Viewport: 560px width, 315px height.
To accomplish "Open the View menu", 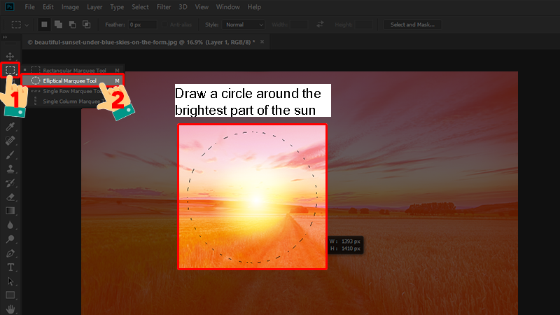I will pos(202,7).
